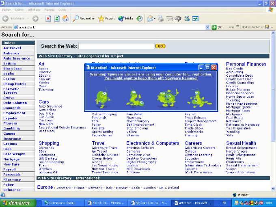Click the History clock icon
Screen dimensions: 276x207
tap(139, 18)
